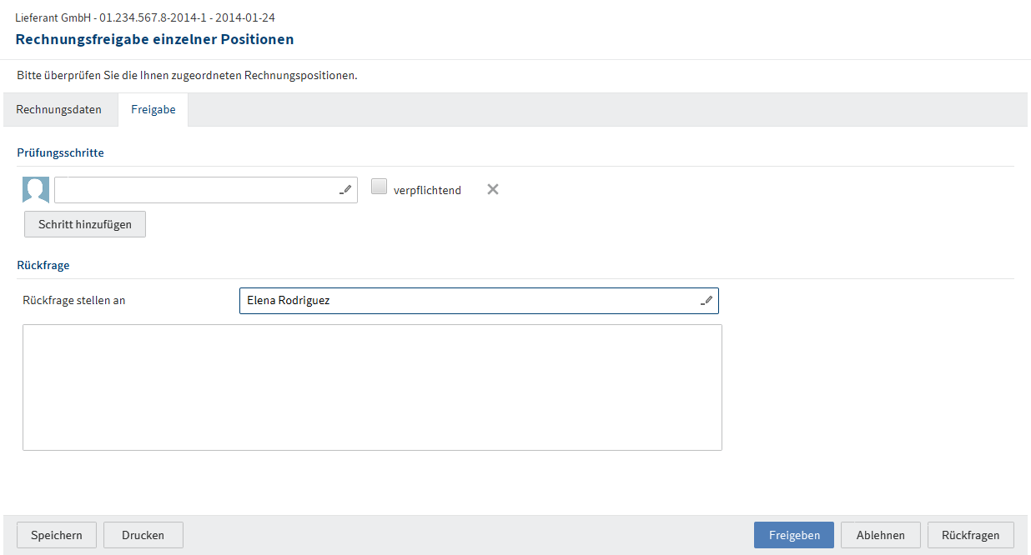This screenshot has width=1031, height=555.
Task: Click the field containing Elena Rodriguez
Action: (x=479, y=301)
